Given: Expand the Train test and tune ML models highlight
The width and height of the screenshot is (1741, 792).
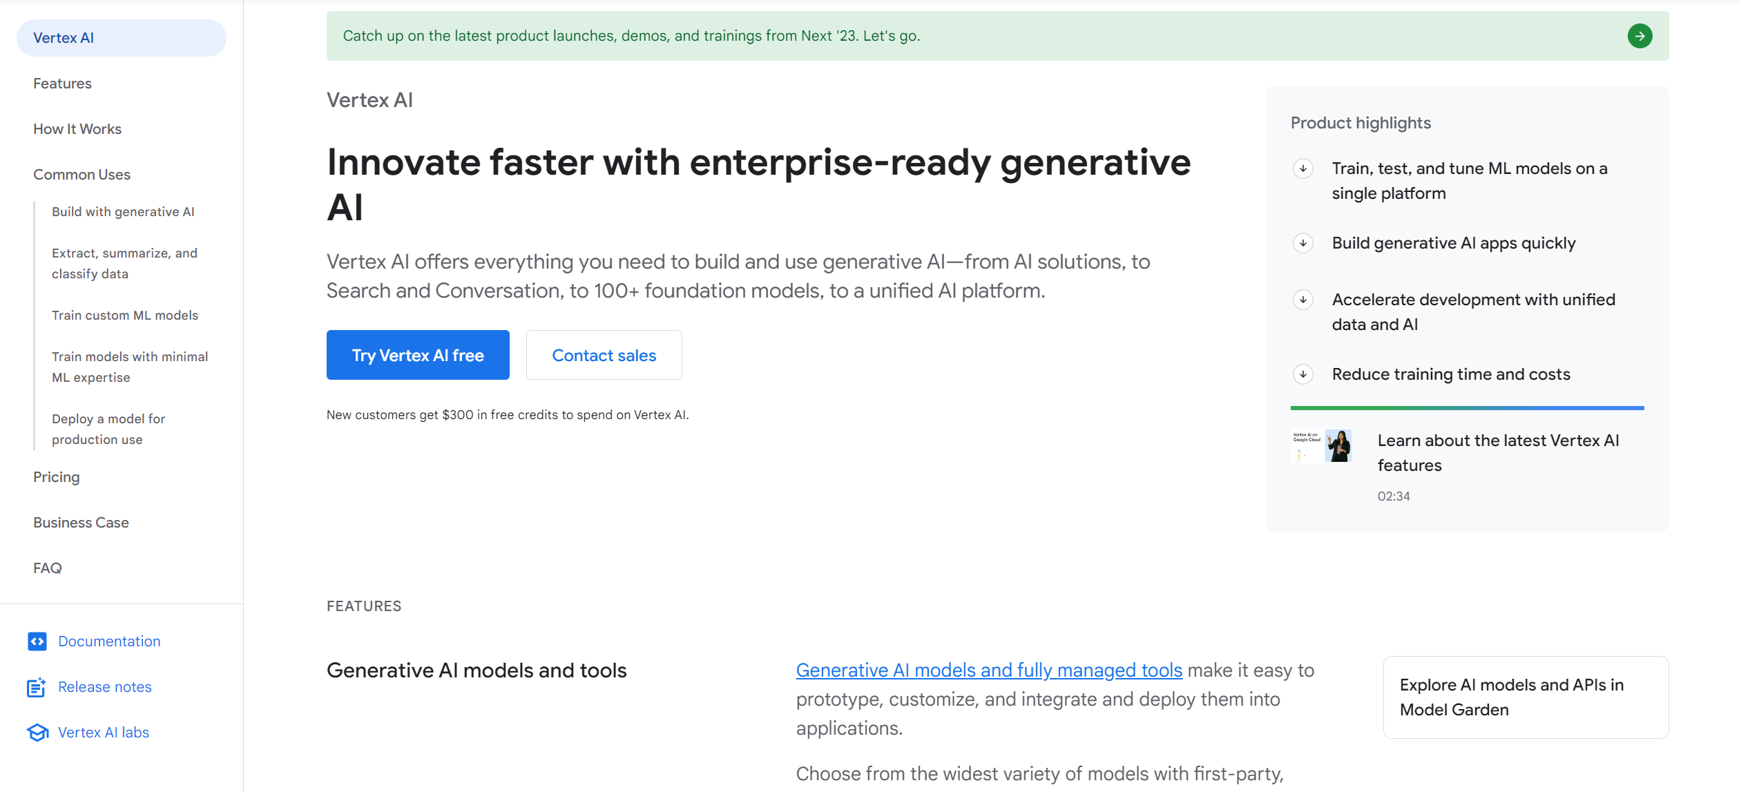Looking at the screenshot, I should (1305, 169).
